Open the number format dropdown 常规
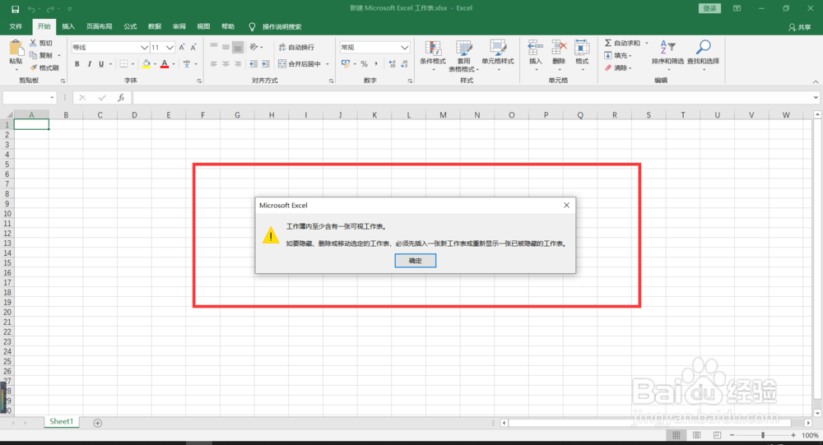Viewport: 823px width, 445px height. pyautogui.click(x=405, y=47)
